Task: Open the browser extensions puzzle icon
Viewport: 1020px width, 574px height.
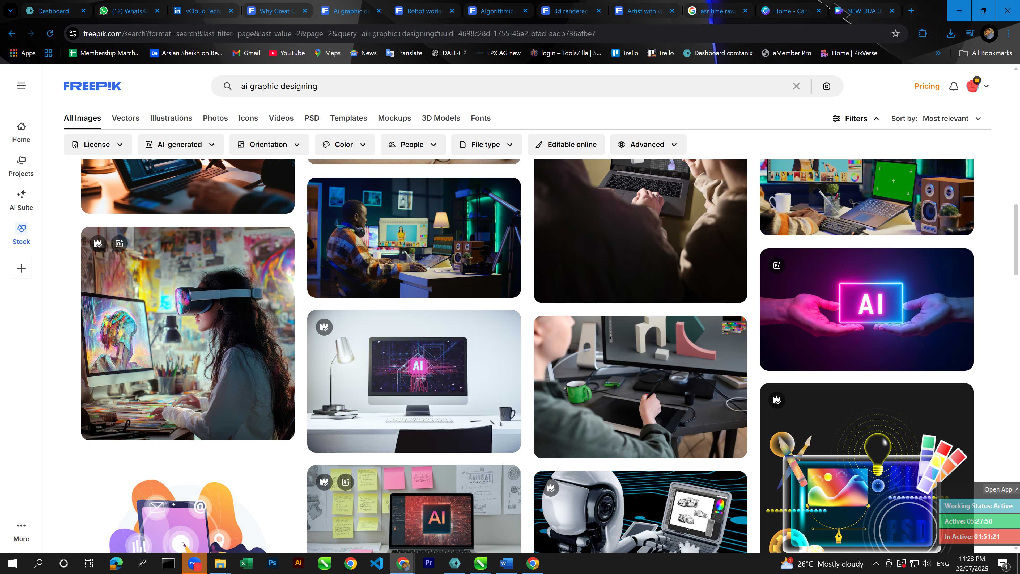Action: 923,34
